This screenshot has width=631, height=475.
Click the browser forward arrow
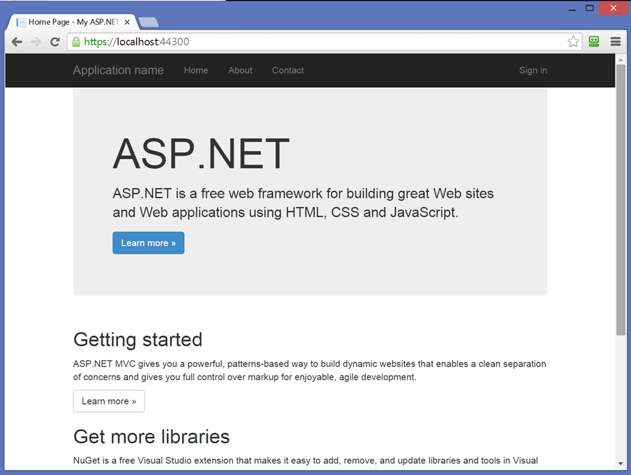click(36, 42)
